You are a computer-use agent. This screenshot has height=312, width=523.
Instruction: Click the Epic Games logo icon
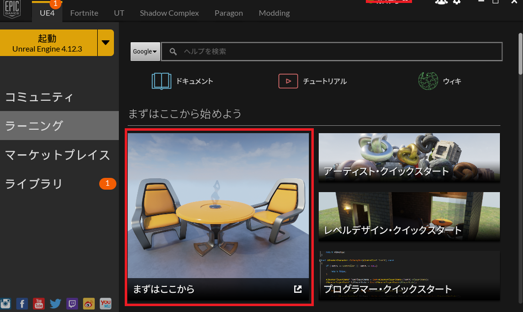coord(12,9)
